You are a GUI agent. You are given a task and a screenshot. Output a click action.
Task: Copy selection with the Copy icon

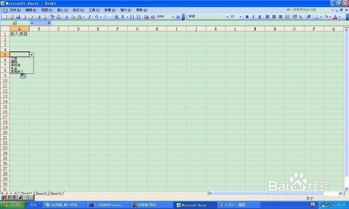click(73, 17)
